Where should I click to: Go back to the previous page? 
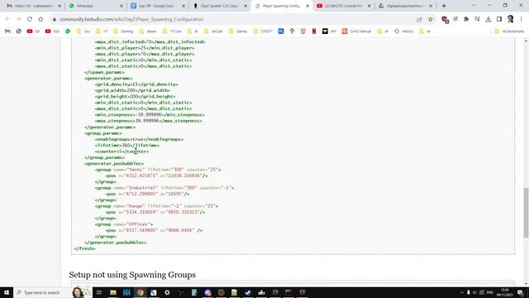click(x=7, y=19)
